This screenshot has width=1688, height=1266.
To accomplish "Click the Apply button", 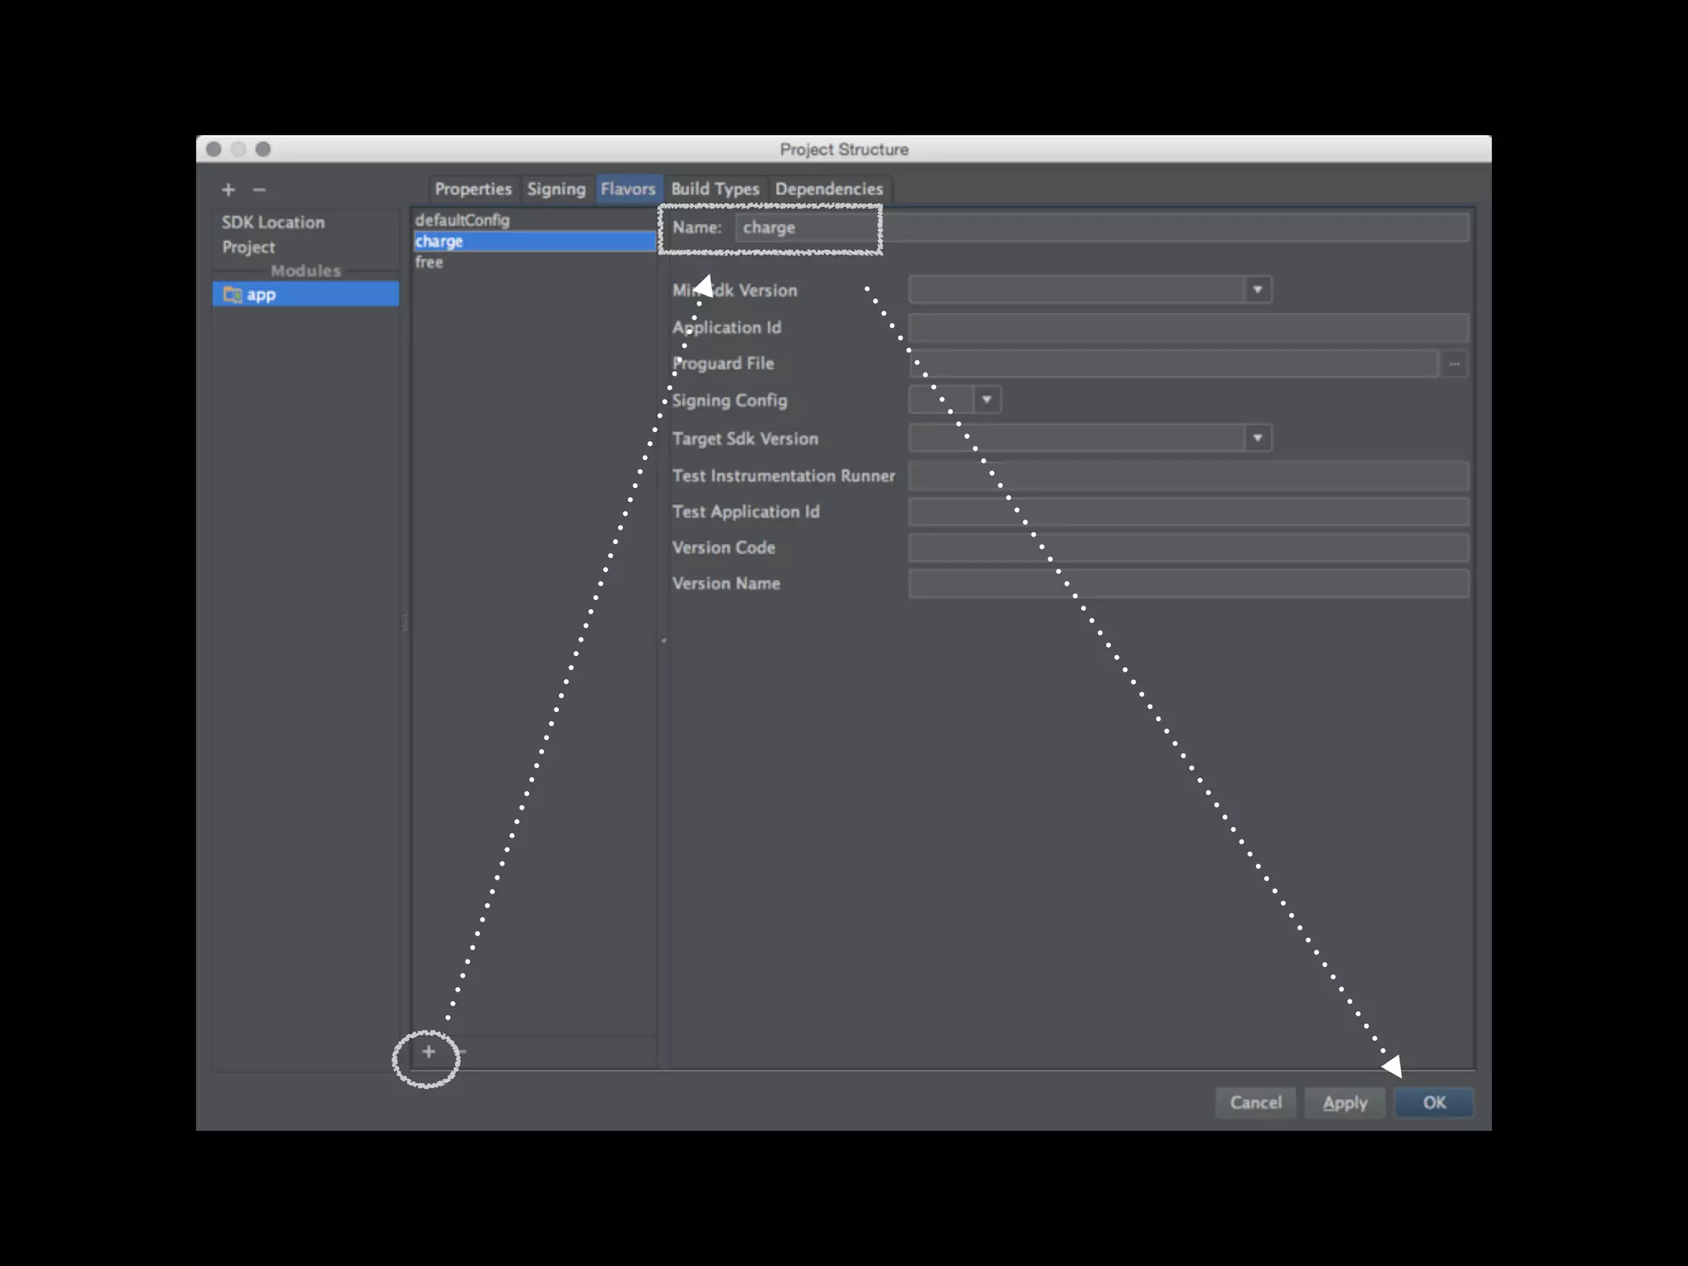I will (1344, 1103).
